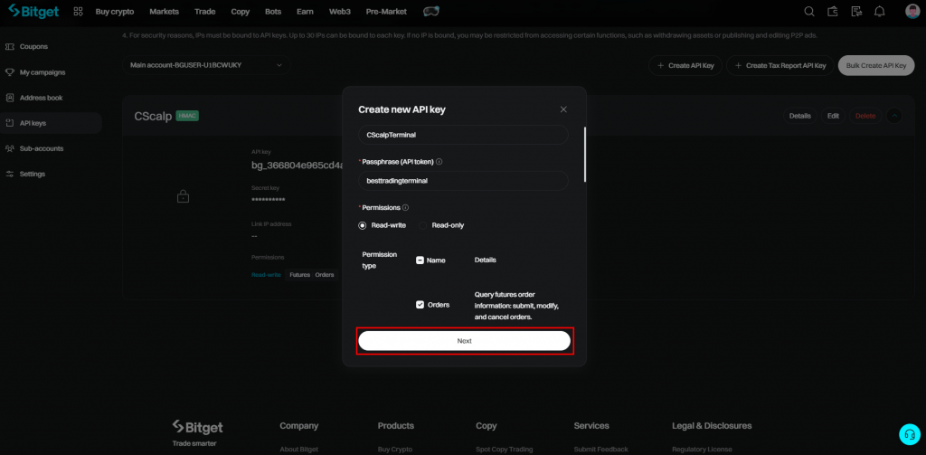Viewport: 926px width, 455px height.
Task: Click the Bitget logo in header
Action: [x=34, y=12]
